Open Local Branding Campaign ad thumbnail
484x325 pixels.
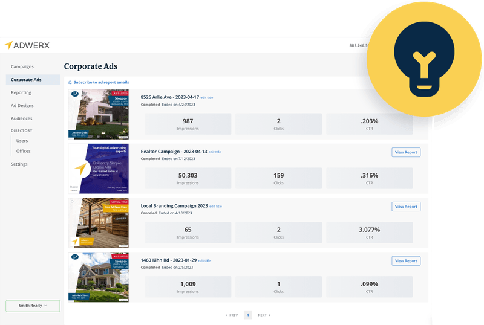tap(99, 223)
